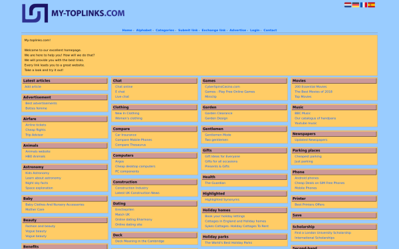Open the 200 Essential Movies link
Image resolution: width=399 pixels, height=249 pixels.
(311, 86)
